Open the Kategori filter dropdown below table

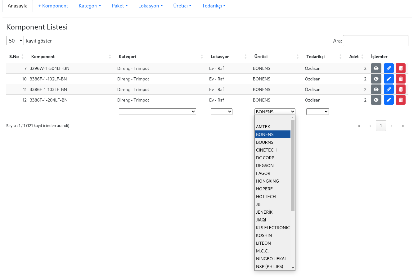(x=157, y=111)
